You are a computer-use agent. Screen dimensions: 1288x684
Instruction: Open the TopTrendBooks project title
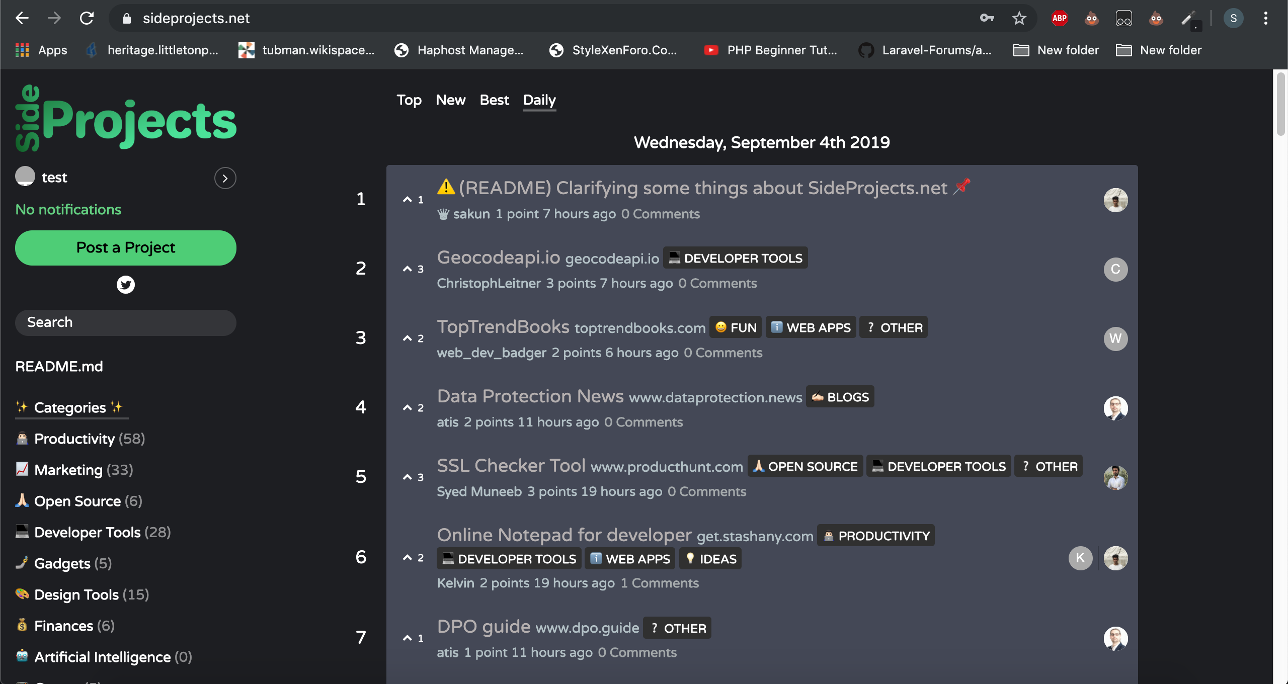[x=503, y=327]
